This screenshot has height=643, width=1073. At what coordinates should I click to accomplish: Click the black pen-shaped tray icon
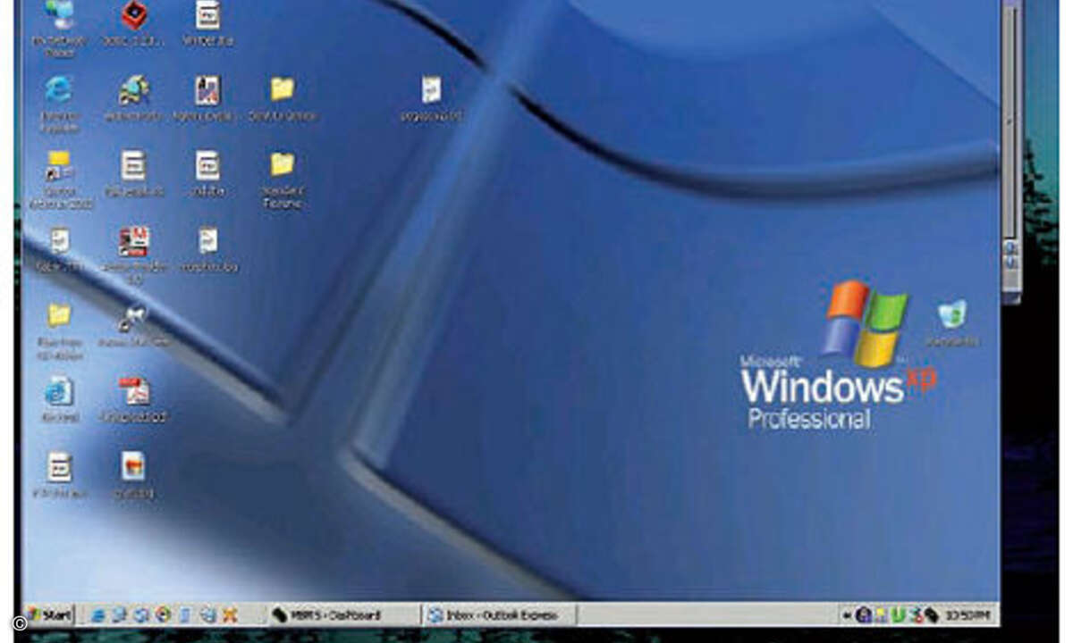[931, 615]
